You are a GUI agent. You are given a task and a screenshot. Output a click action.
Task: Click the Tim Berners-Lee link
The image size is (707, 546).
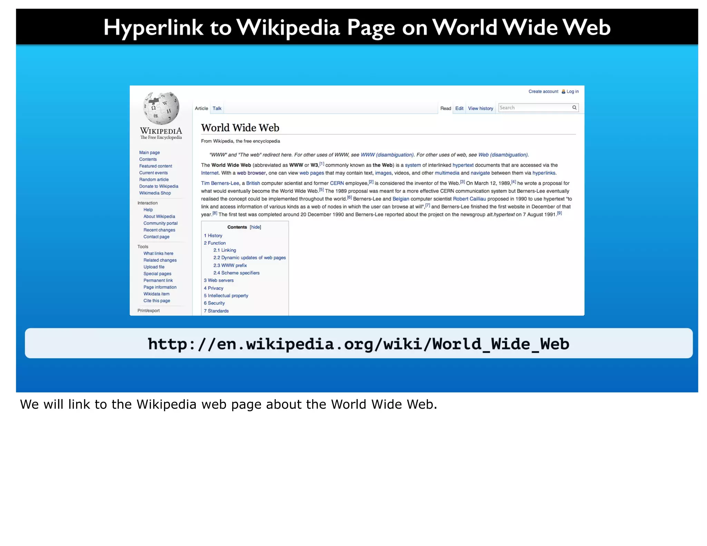[x=220, y=183]
